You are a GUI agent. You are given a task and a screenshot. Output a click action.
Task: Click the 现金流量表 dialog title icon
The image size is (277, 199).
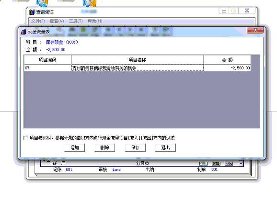click(23, 32)
